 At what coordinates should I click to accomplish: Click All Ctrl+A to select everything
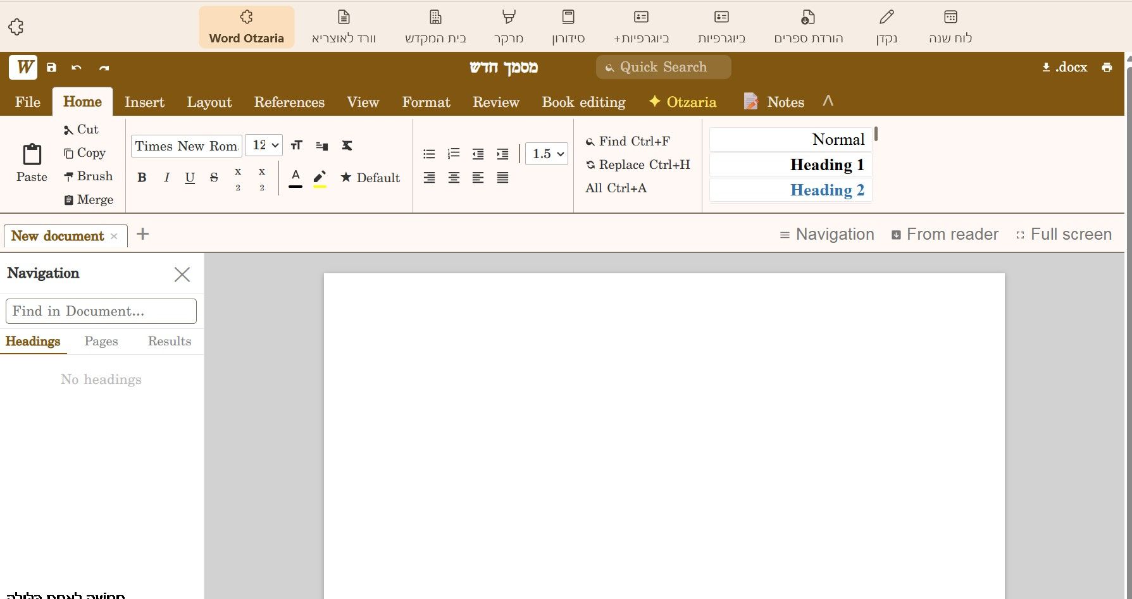click(x=616, y=188)
